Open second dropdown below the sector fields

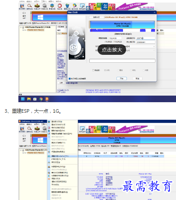click(x=140, y=50)
